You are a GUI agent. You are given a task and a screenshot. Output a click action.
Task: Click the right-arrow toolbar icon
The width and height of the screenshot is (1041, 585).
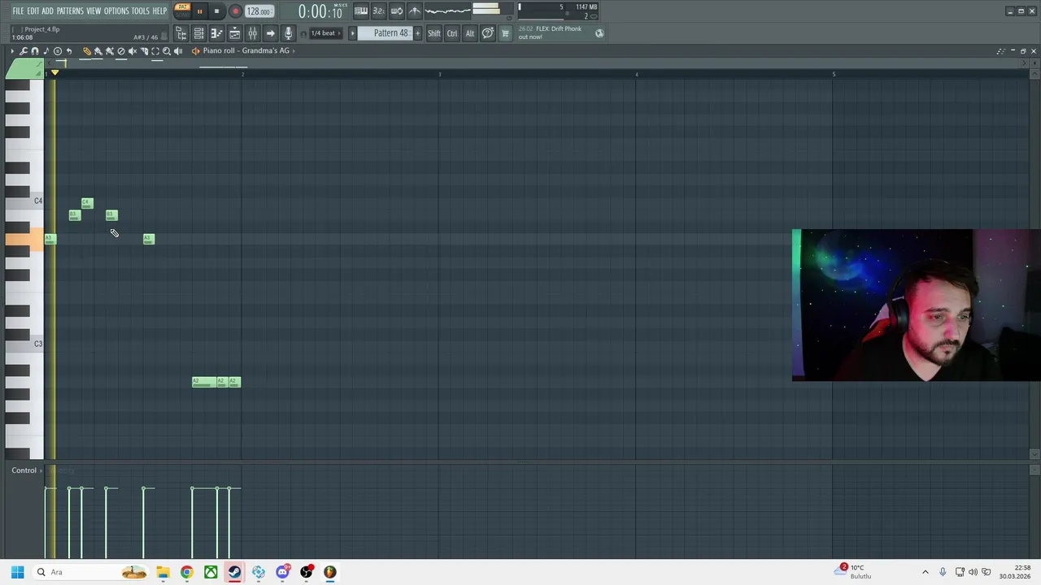tap(270, 33)
